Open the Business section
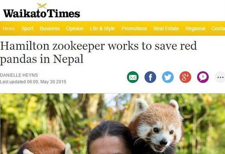 point(50,28)
